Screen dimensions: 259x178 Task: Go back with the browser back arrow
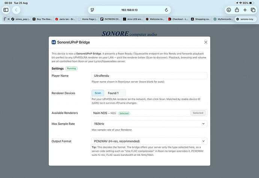16,10
